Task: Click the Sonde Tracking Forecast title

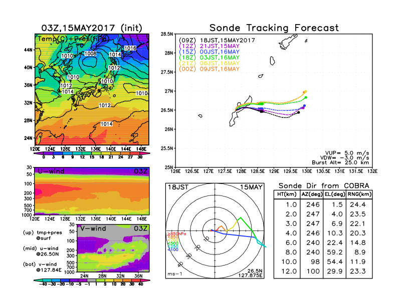Action: [274, 28]
